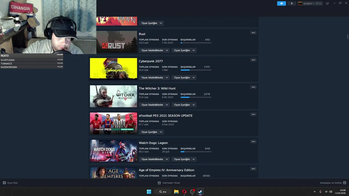Open volume speaker tray icon

pos(330,192)
